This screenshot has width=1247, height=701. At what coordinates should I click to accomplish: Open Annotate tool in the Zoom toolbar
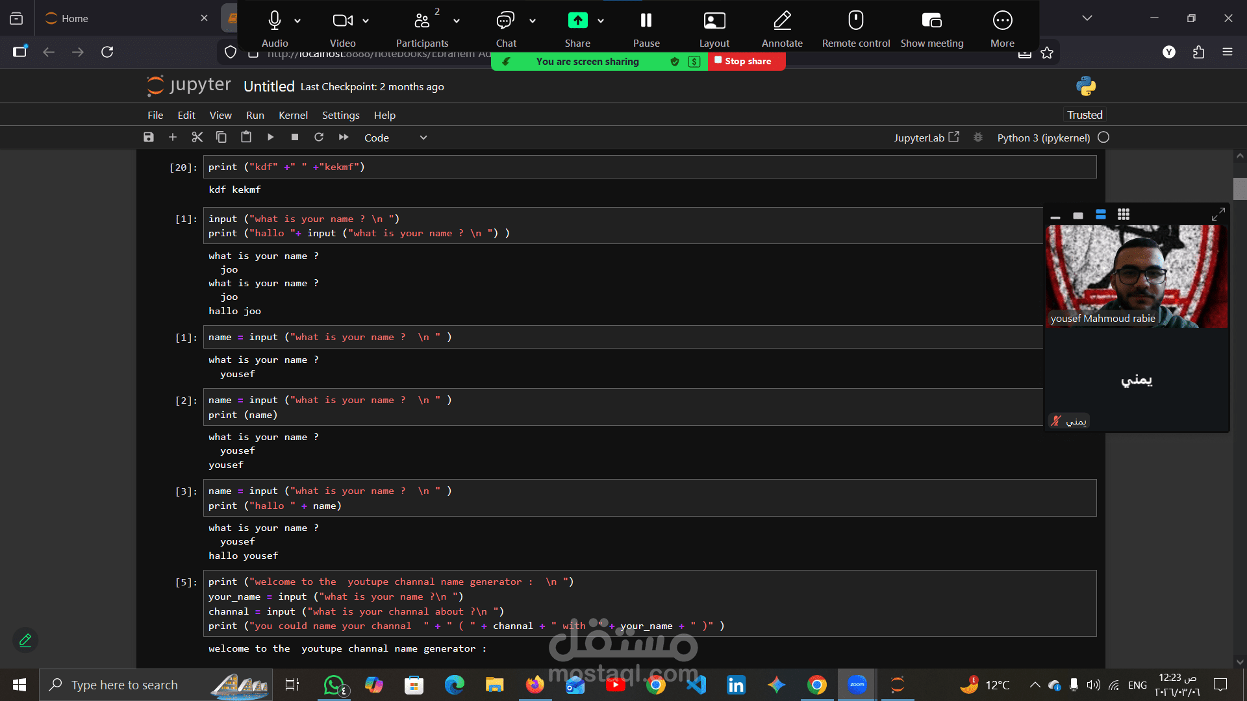point(782,29)
